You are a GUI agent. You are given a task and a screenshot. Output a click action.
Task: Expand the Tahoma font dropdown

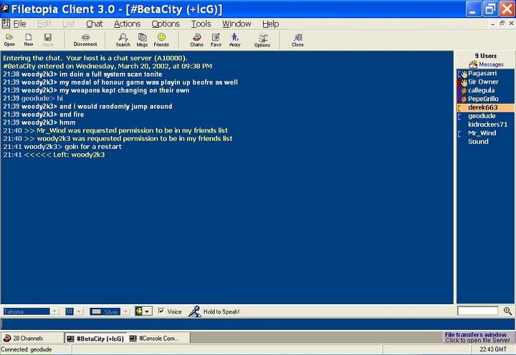click(54, 312)
